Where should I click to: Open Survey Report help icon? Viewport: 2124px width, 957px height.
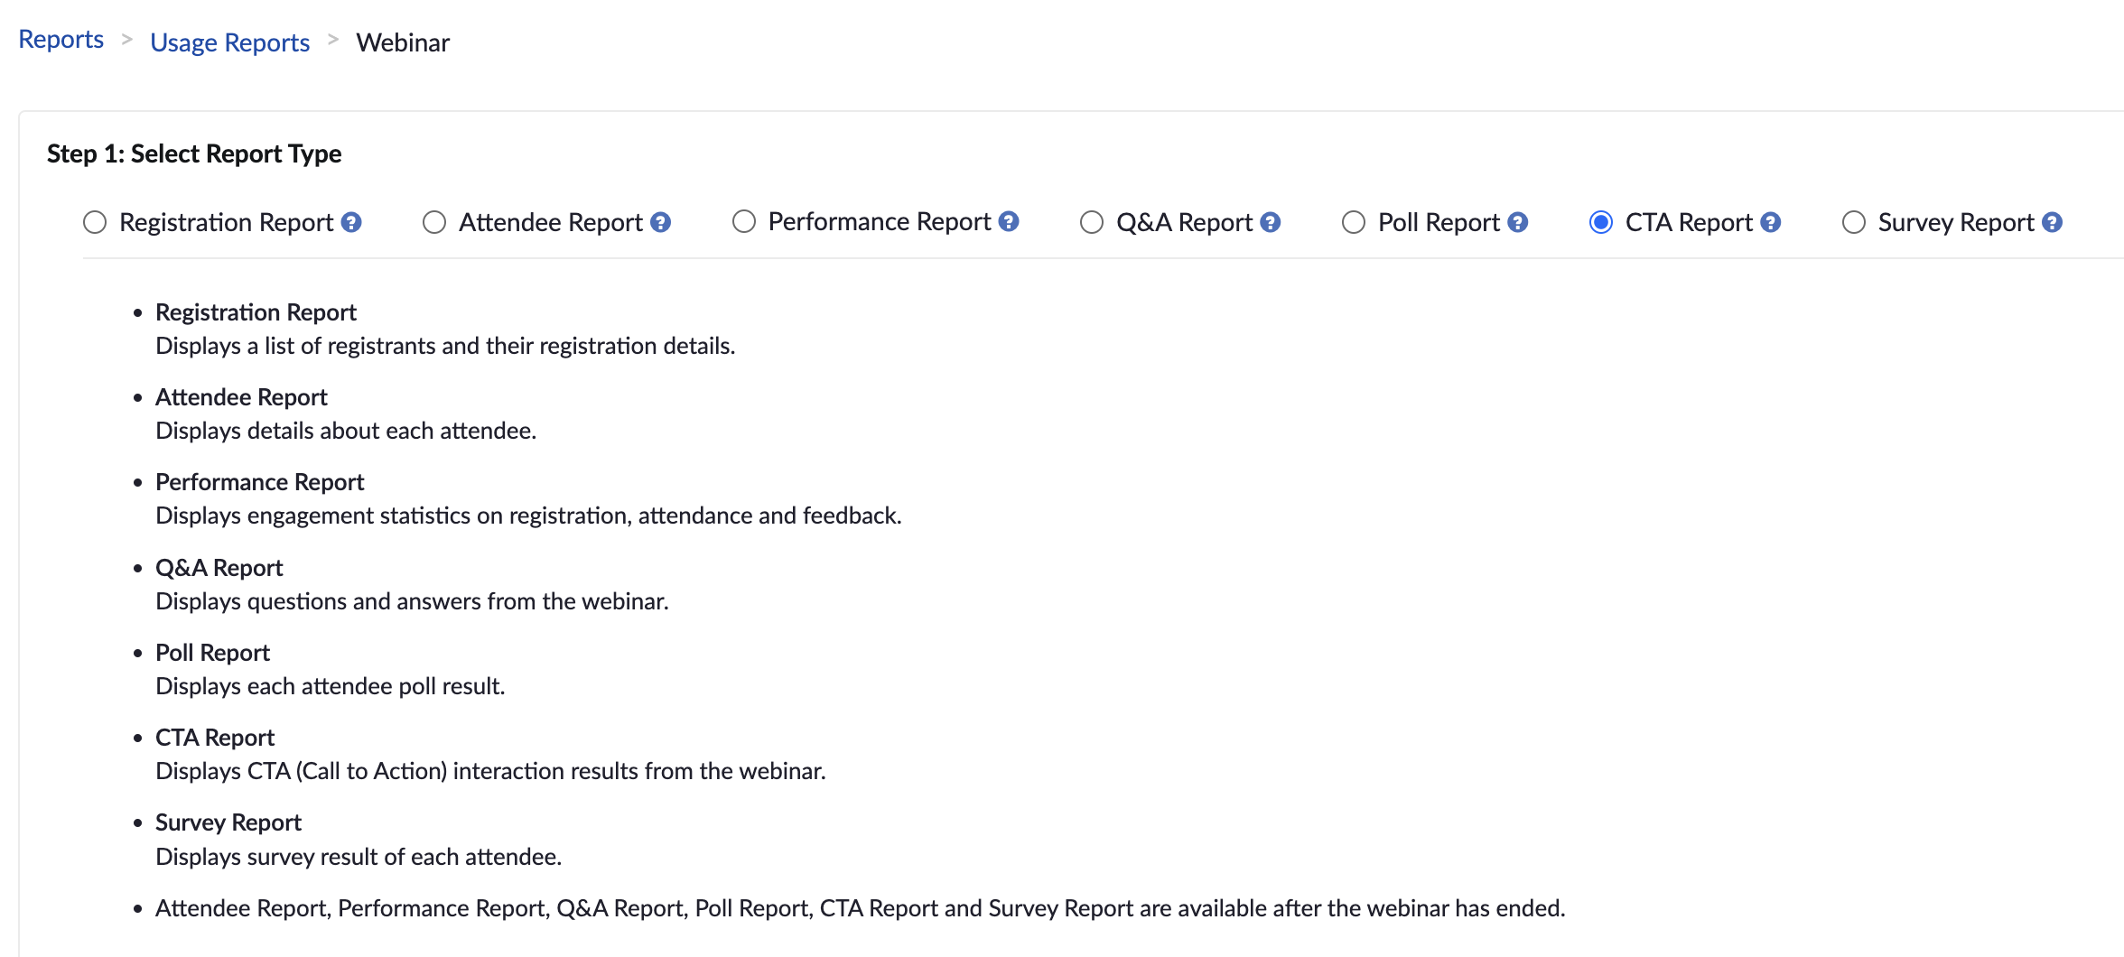(x=2052, y=222)
